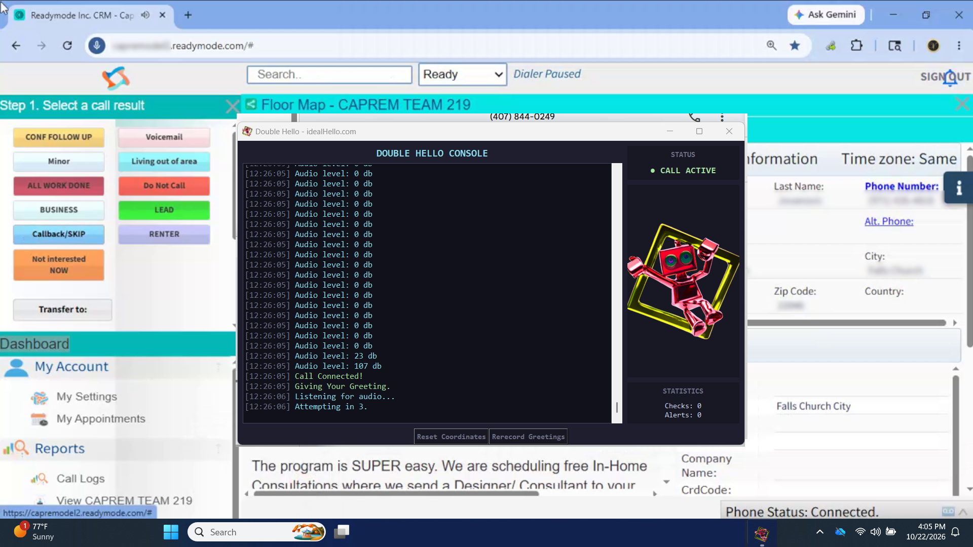Select Callback/SKIP result
The image size is (973, 547).
coord(59,235)
